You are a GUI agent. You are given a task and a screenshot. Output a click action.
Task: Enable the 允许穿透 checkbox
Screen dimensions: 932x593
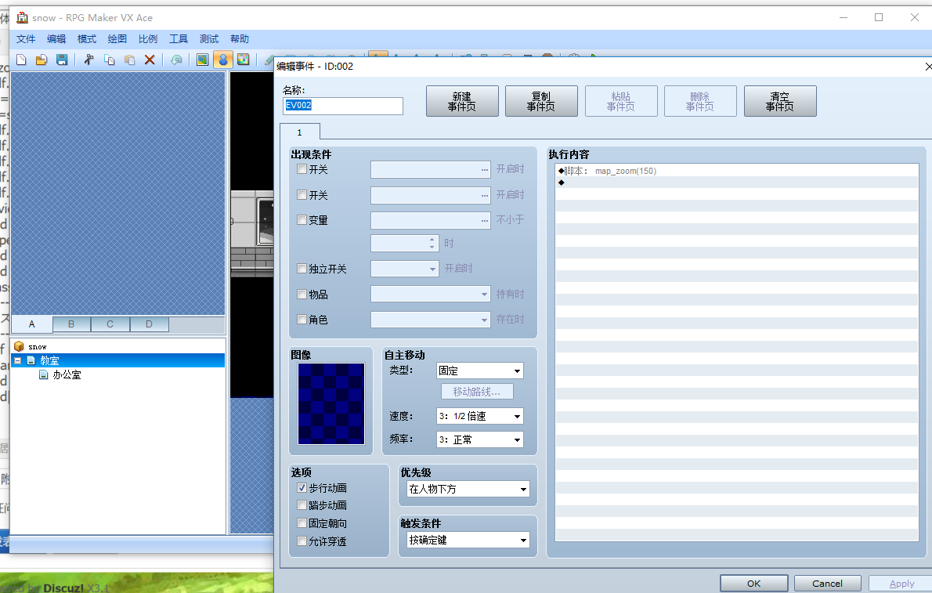tap(302, 541)
